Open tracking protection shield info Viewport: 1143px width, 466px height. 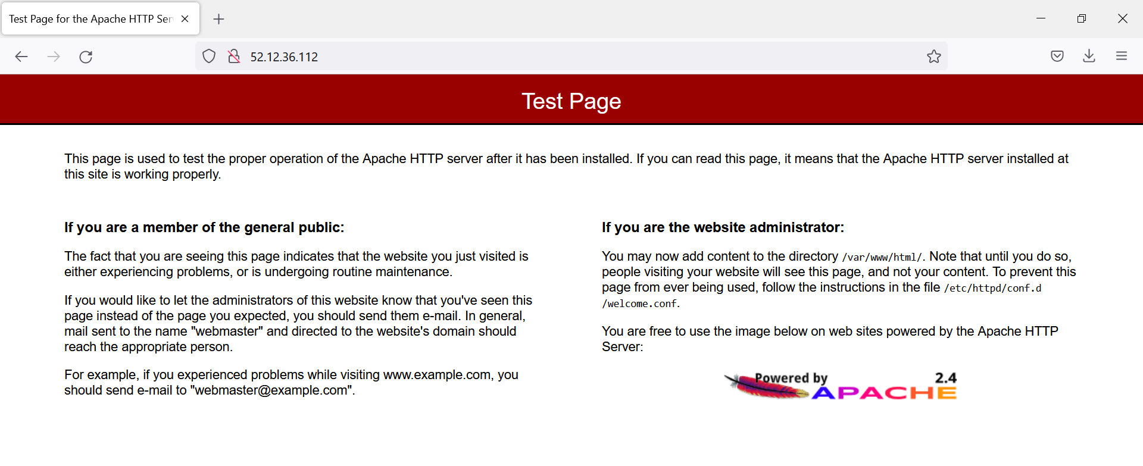click(209, 57)
